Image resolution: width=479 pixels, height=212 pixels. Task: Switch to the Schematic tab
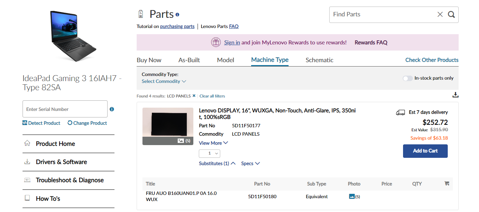click(x=319, y=60)
